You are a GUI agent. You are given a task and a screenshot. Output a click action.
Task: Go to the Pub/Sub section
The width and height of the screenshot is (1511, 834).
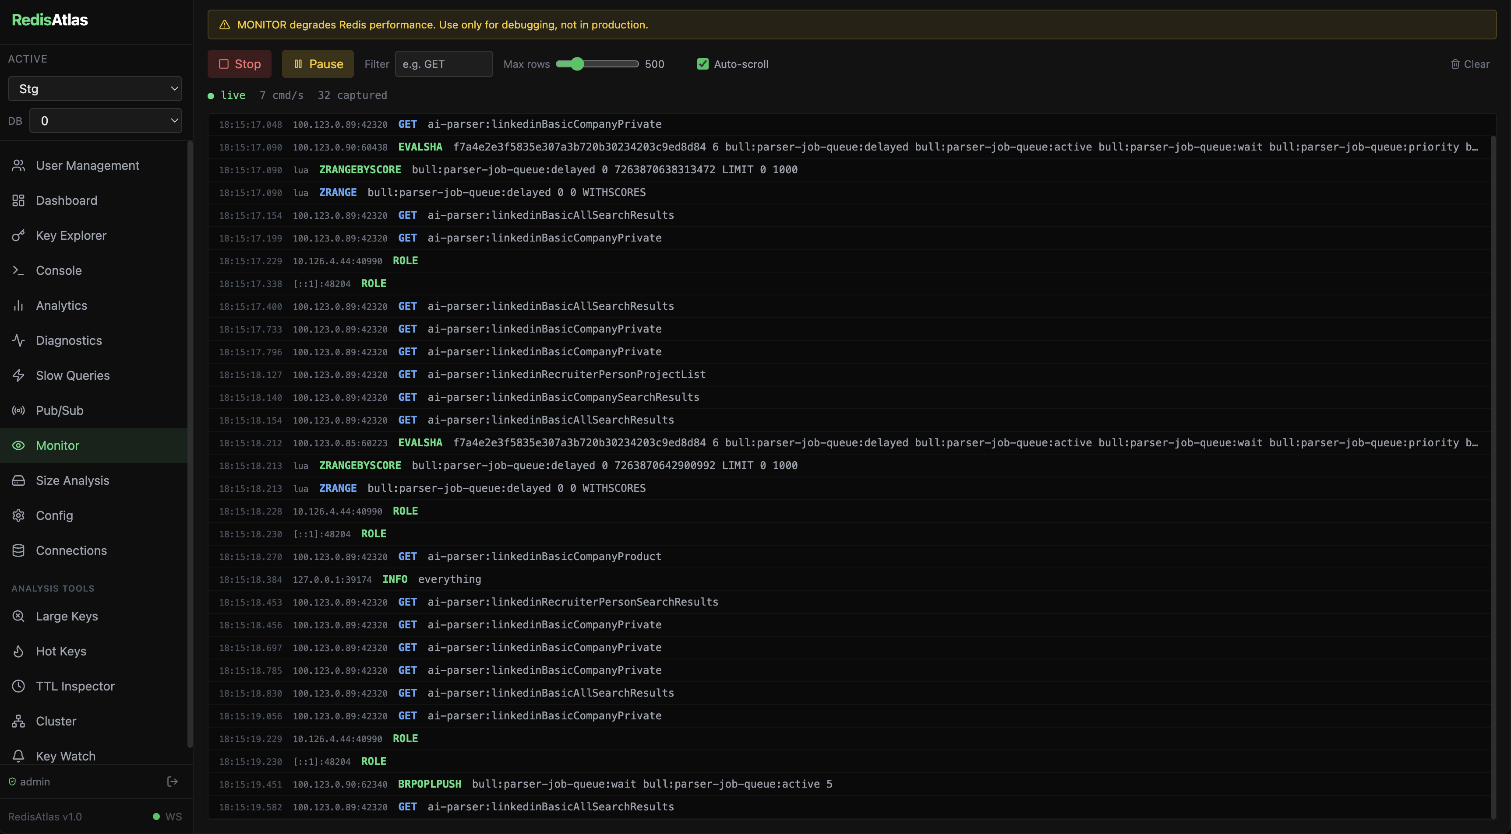click(x=59, y=410)
